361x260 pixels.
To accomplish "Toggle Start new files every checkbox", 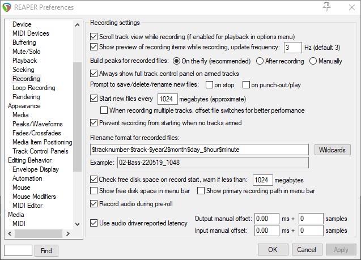I will click(x=94, y=99).
